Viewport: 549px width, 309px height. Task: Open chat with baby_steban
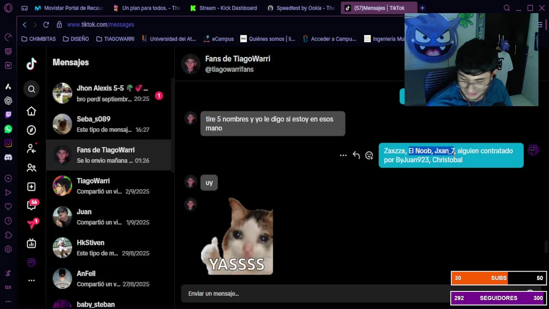109,302
